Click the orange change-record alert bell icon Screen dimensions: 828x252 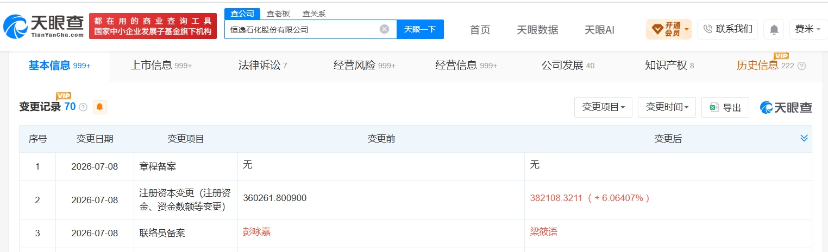(99, 107)
